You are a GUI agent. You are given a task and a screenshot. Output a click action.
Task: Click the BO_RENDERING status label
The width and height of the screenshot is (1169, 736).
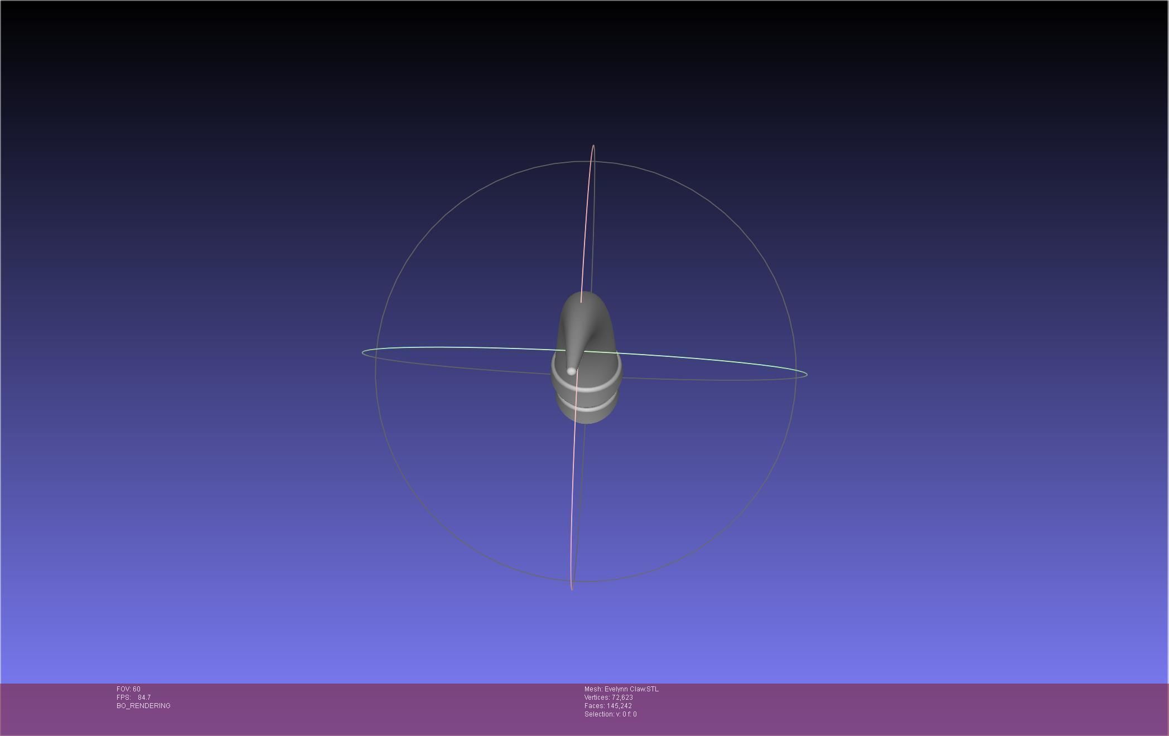tap(143, 706)
